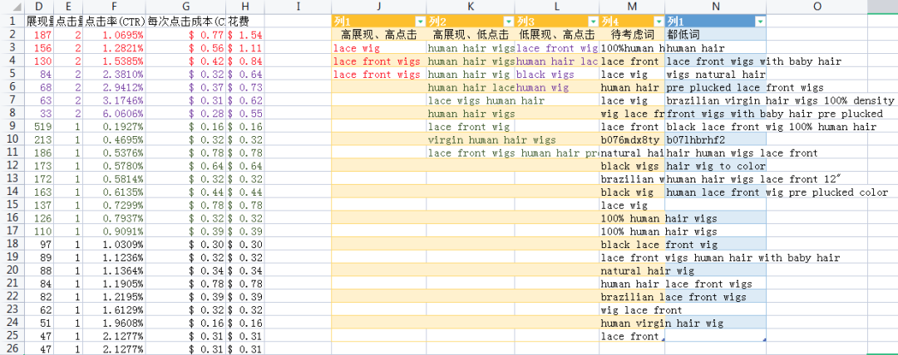Image resolution: width=898 pixels, height=355 pixels.
Task: Click the 待考虑词 cell
Action: (632, 35)
